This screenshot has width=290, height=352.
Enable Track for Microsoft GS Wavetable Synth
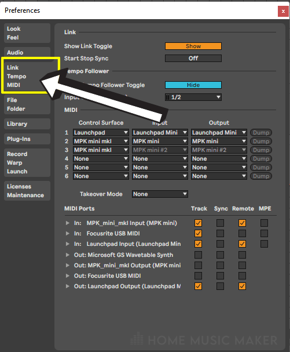coord(198,255)
